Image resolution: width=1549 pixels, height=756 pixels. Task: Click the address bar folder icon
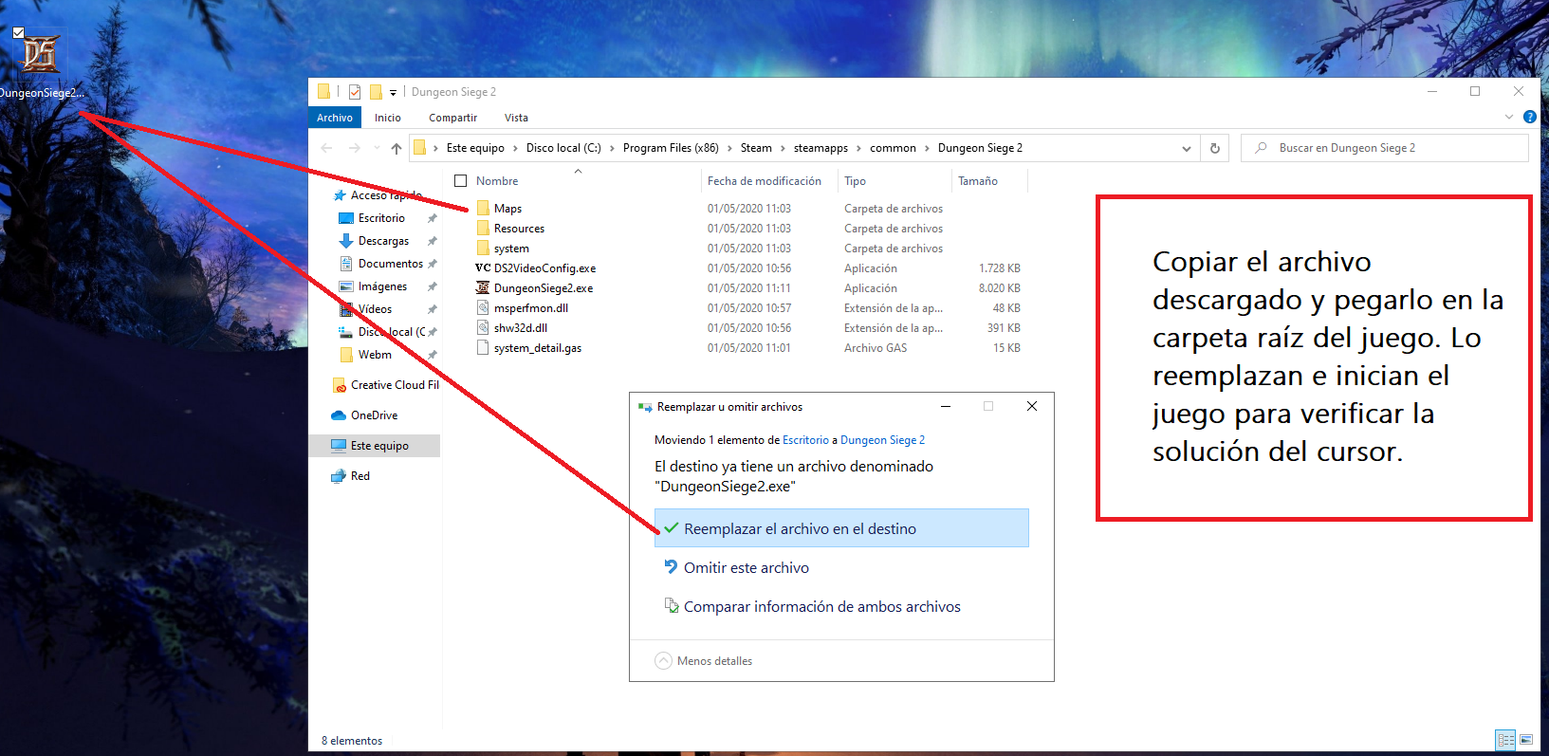coord(419,148)
